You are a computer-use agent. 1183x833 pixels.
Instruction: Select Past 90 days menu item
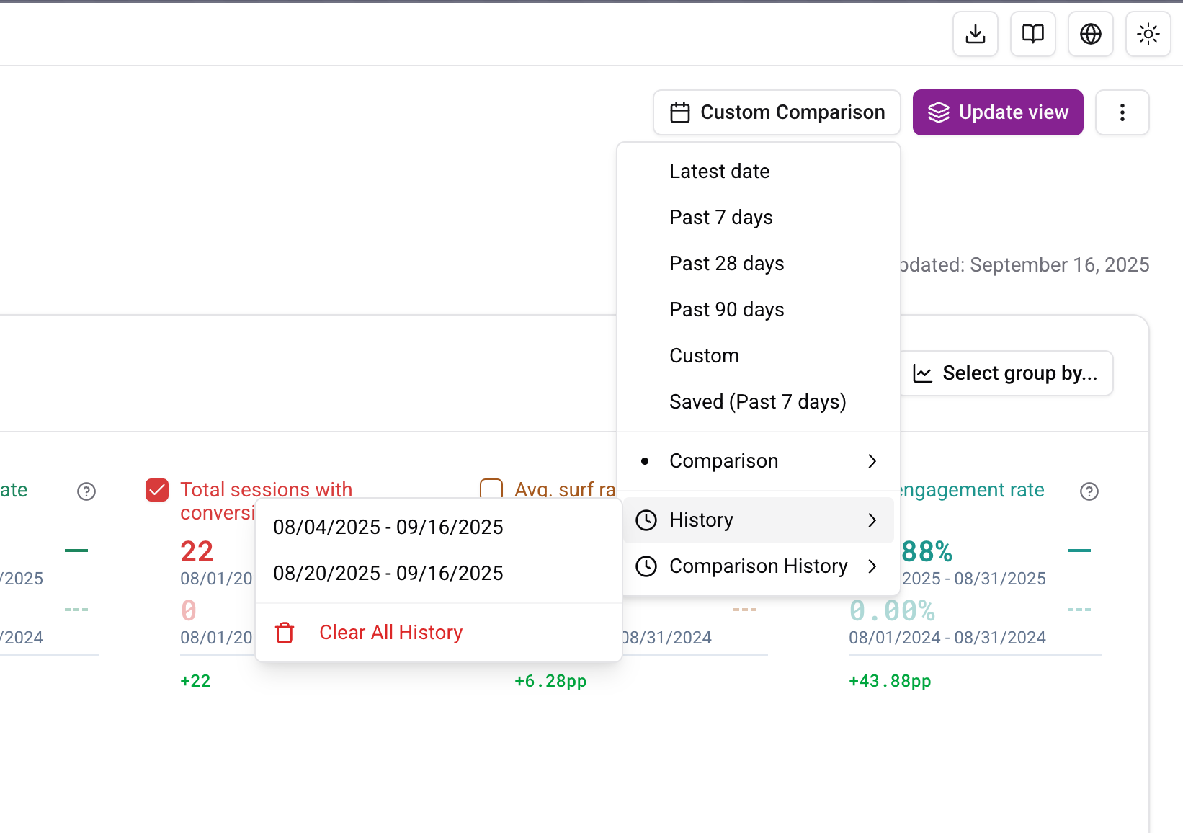[726, 310]
